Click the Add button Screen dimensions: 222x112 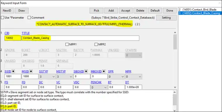tap(111, 10)
